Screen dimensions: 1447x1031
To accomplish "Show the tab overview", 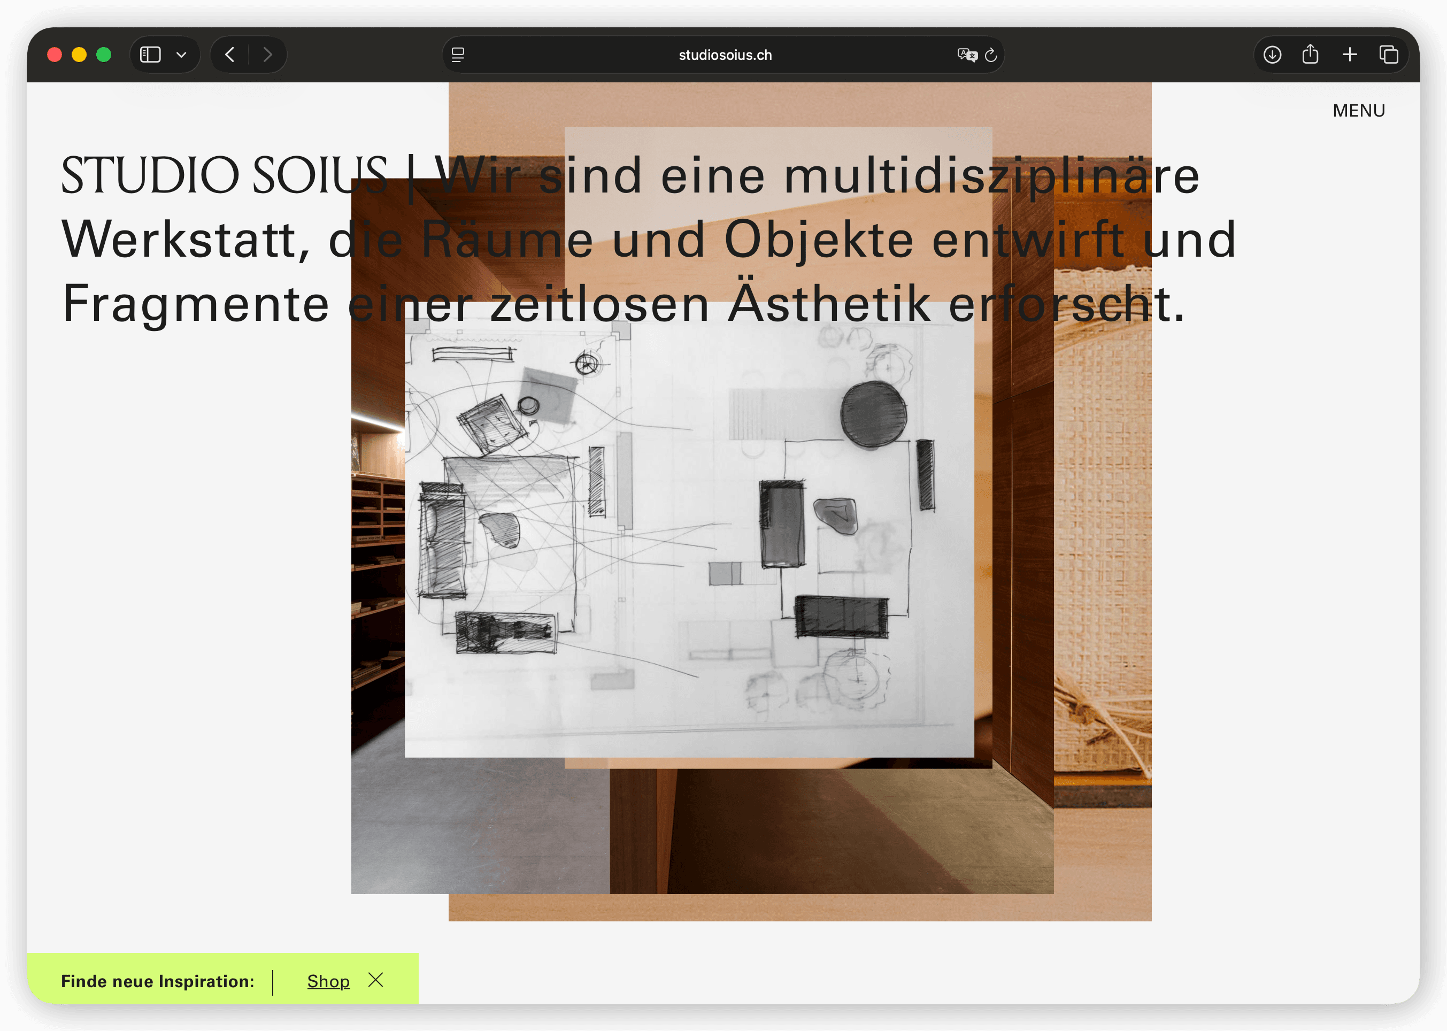I will pos(1389,55).
